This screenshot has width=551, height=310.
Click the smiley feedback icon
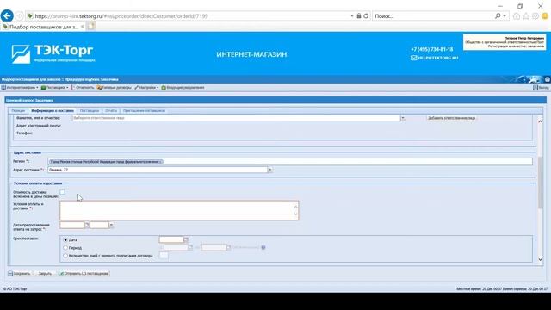click(545, 16)
